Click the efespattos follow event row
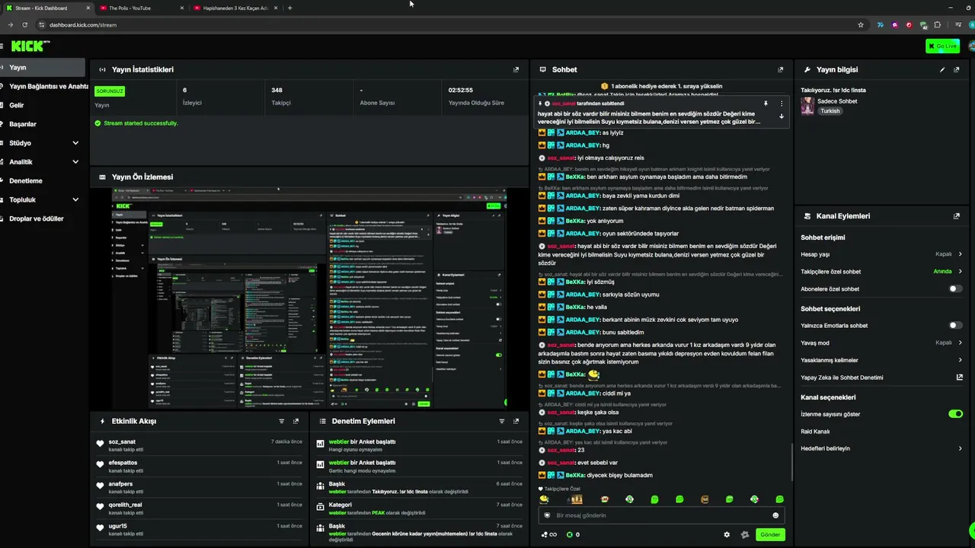Image resolution: width=975 pixels, height=548 pixels. click(x=200, y=467)
